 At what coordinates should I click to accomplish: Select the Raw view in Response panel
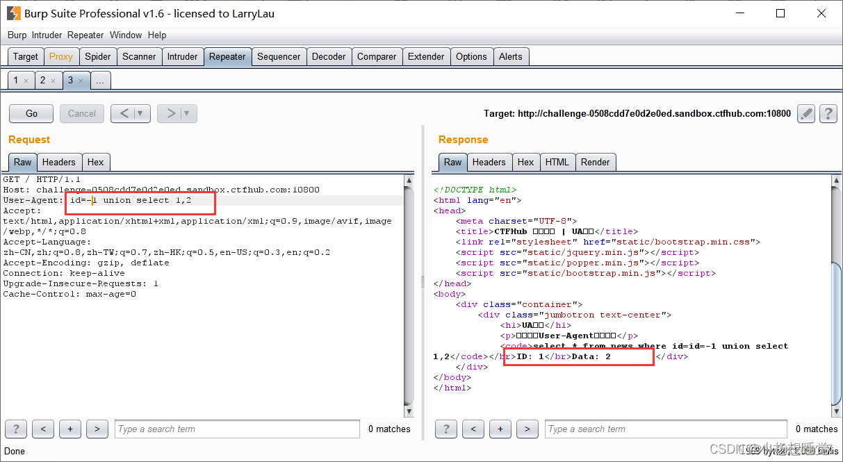[453, 162]
